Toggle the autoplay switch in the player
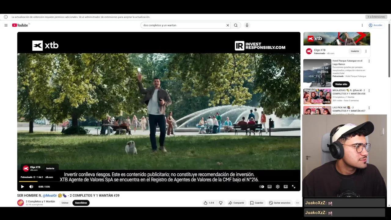391x220 pixels. 261,187
